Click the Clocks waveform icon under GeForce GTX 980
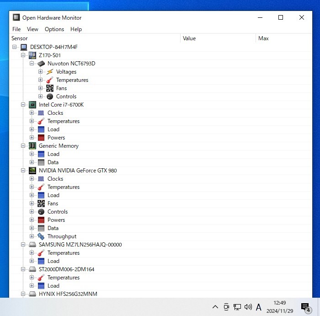320x316 pixels. tap(41, 179)
